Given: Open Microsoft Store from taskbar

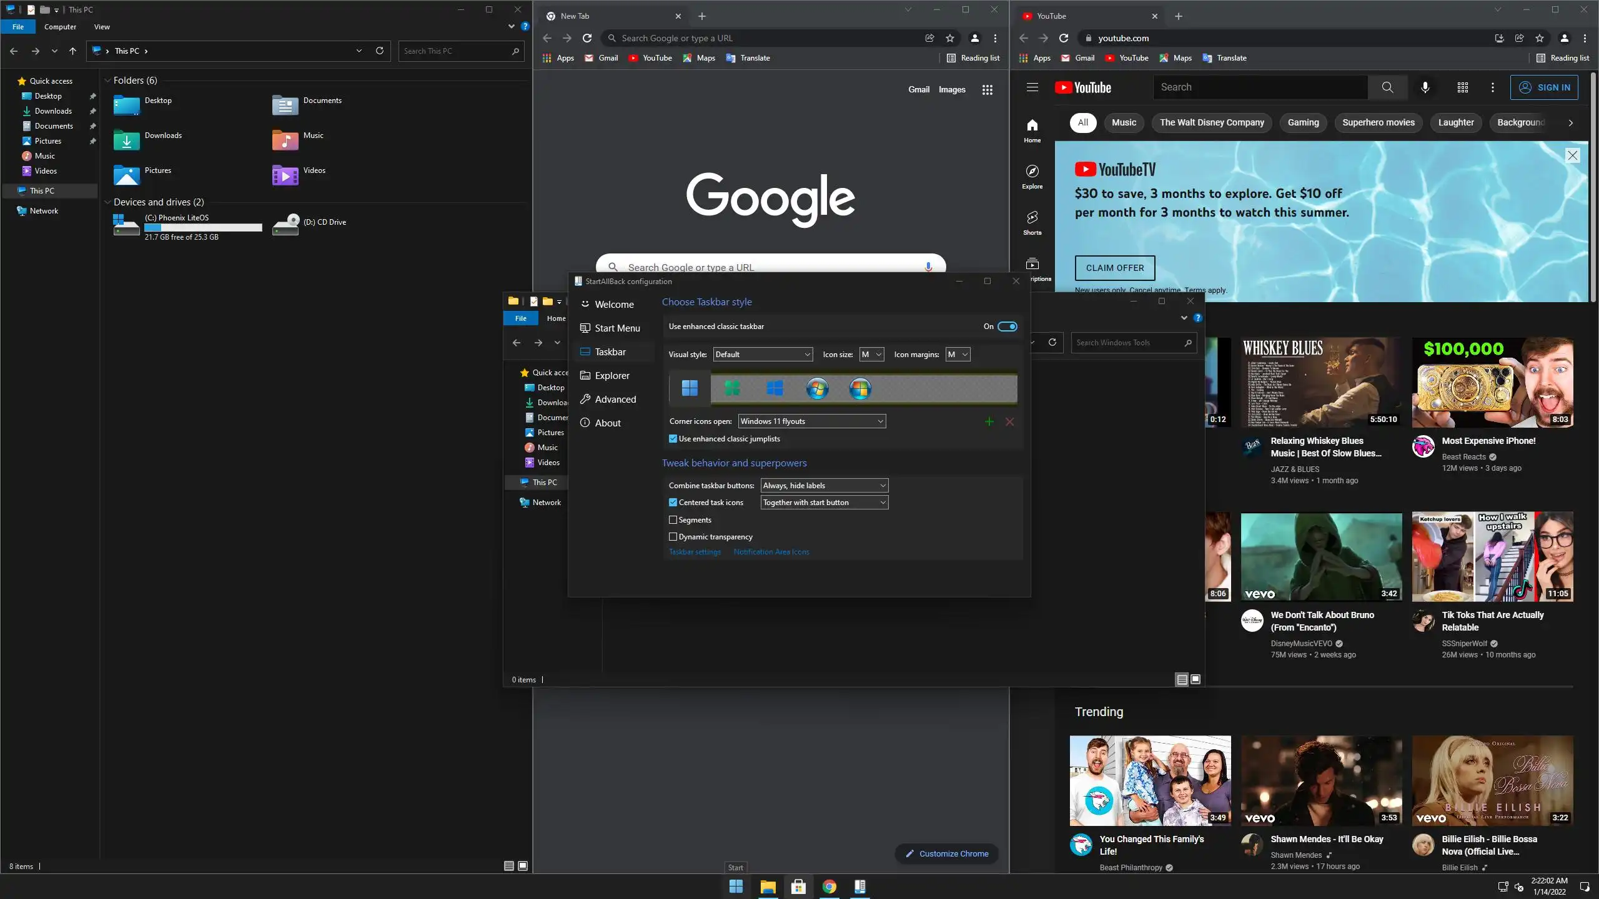Looking at the screenshot, I should pyautogui.click(x=798, y=887).
